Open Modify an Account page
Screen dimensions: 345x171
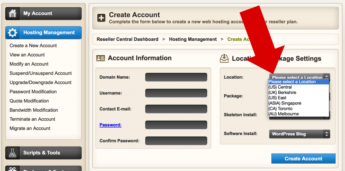[29, 64]
